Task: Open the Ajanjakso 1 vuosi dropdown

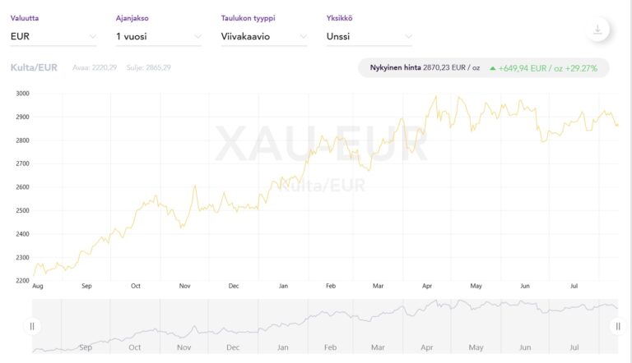Action: (x=159, y=36)
